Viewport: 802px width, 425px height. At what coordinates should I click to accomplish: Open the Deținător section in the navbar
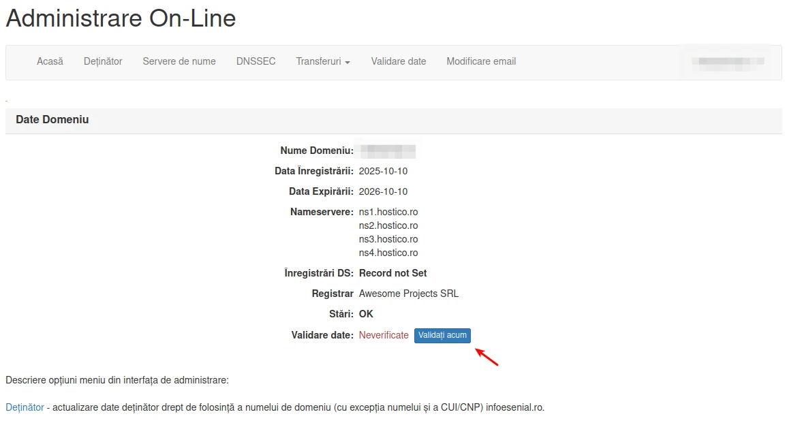(102, 61)
